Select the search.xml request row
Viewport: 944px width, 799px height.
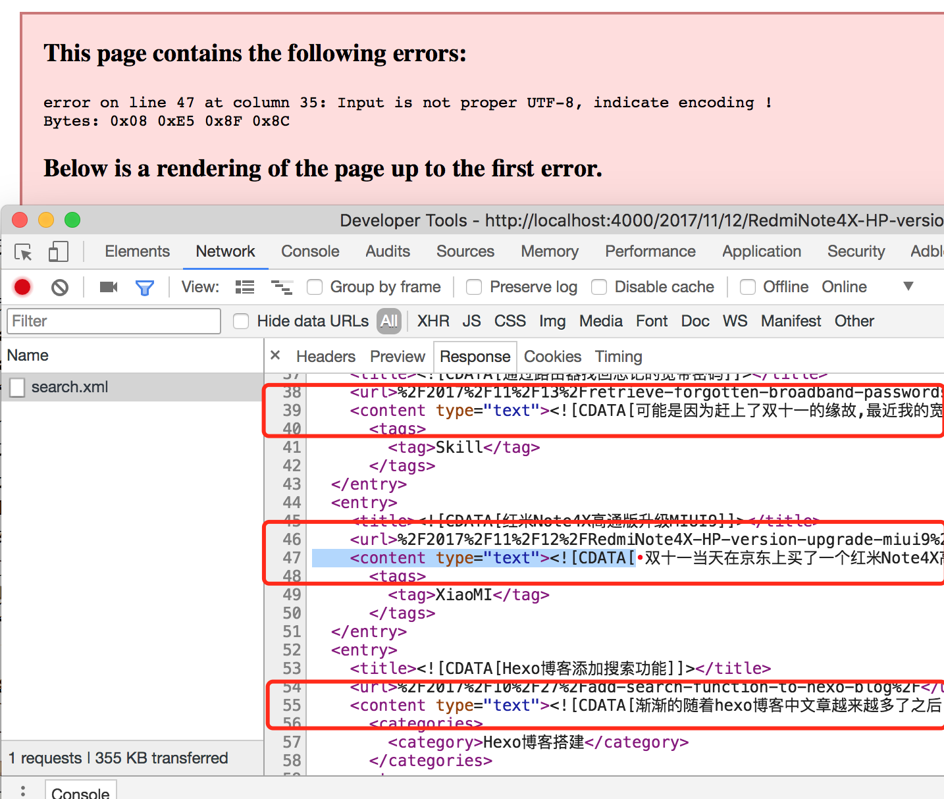[x=132, y=387]
